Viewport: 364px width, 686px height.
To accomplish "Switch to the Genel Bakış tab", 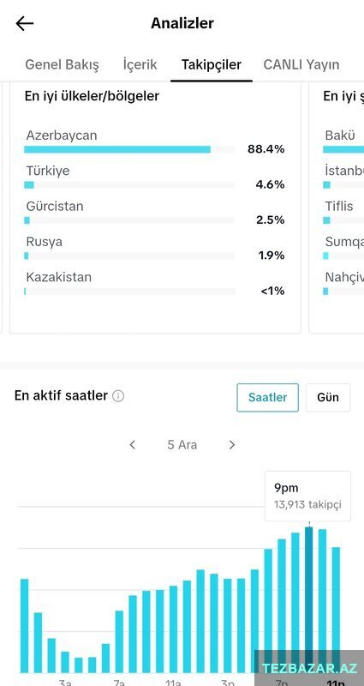I will pos(62,65).
